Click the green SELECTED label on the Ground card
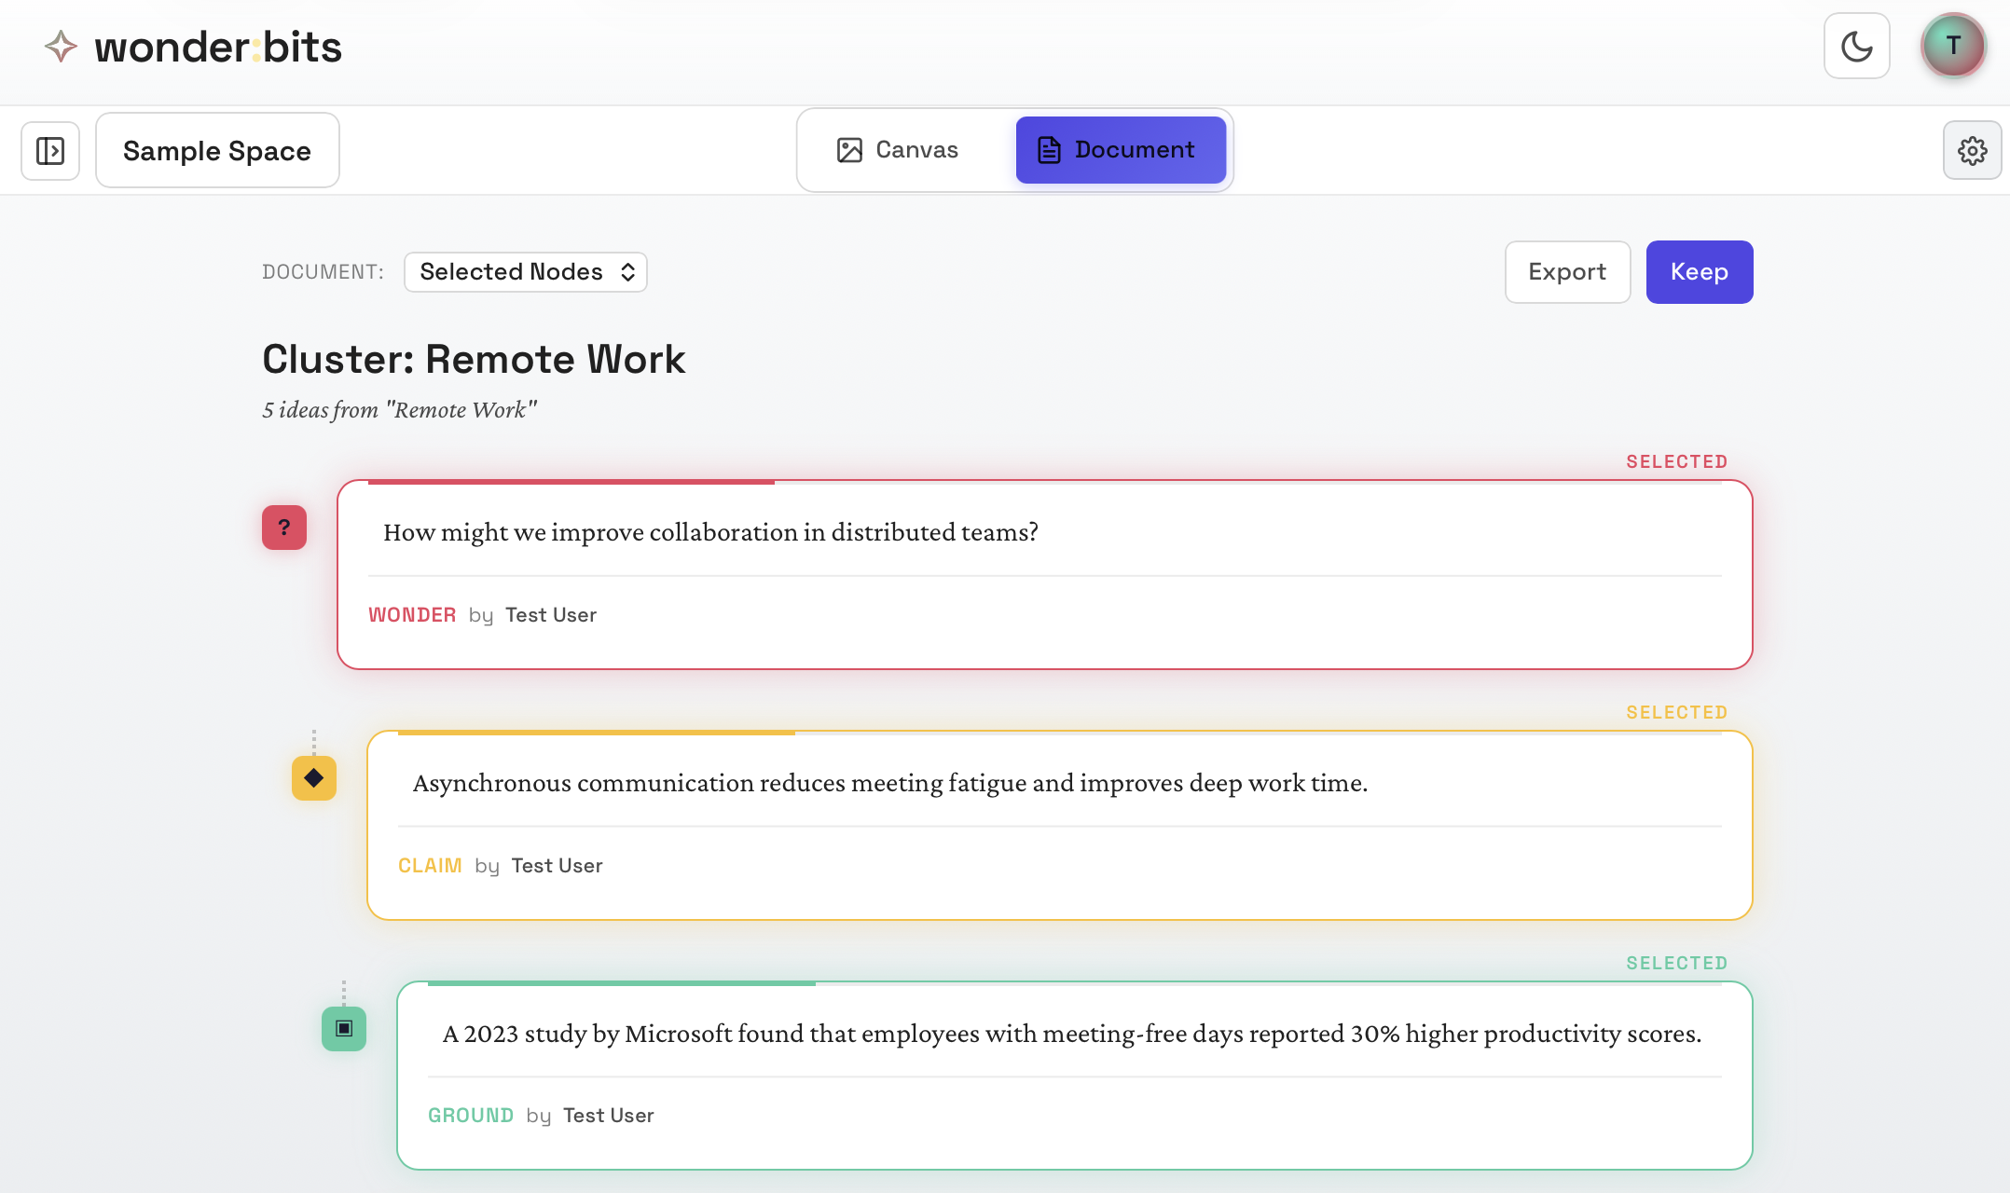The width and height of the screenshot is (2010, 1193). point(1676,964)
